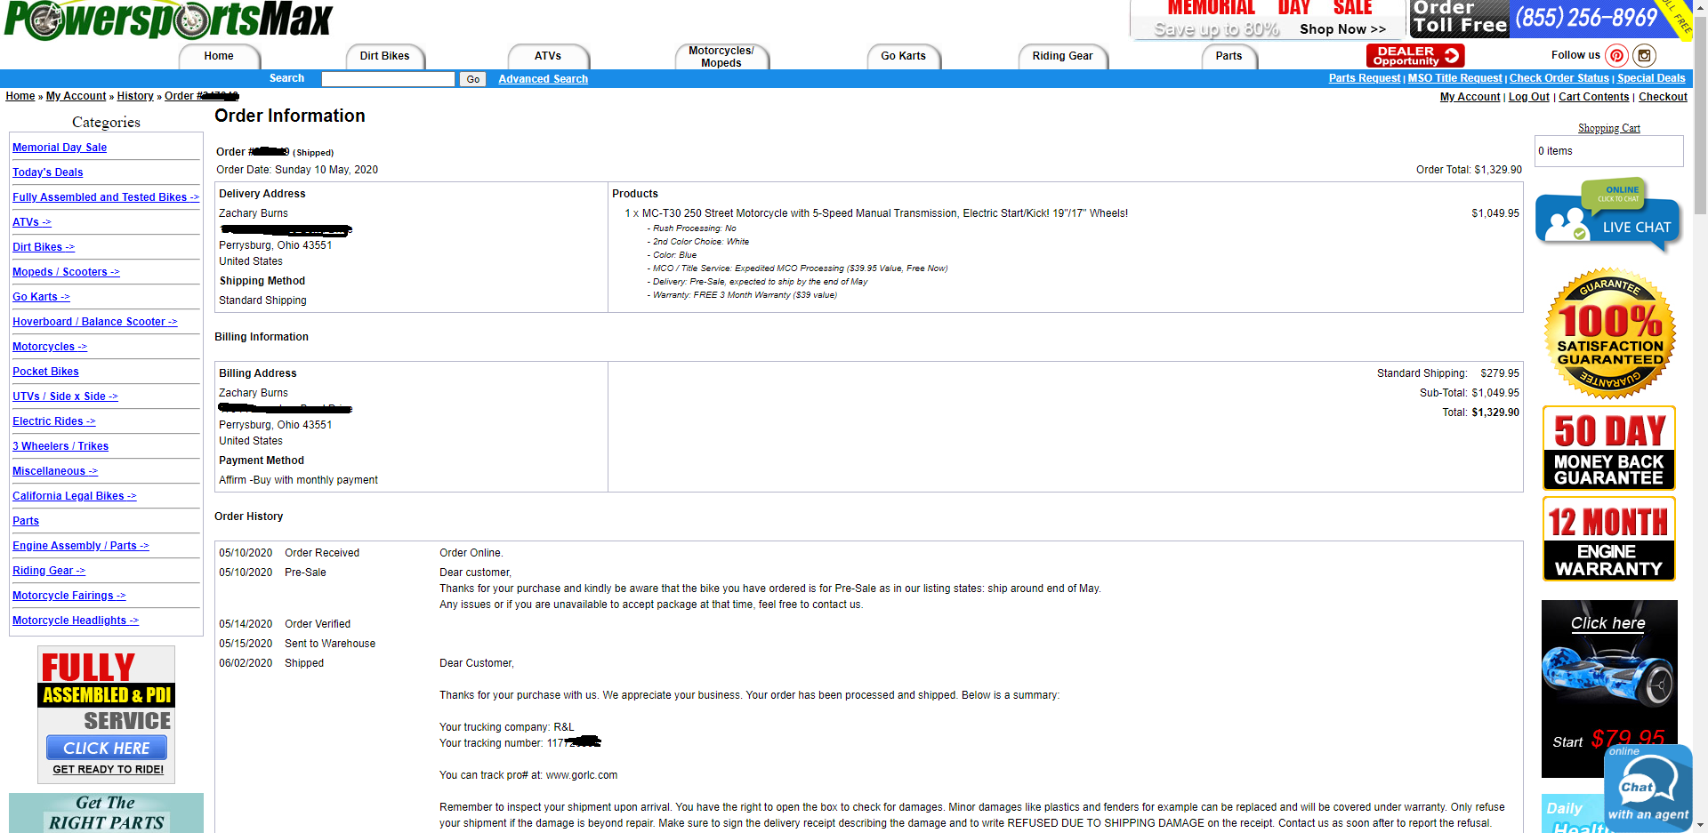The image size is (1708, 833).
Task: Expand Motorcycles sidebar category
Action: [50, 347]
